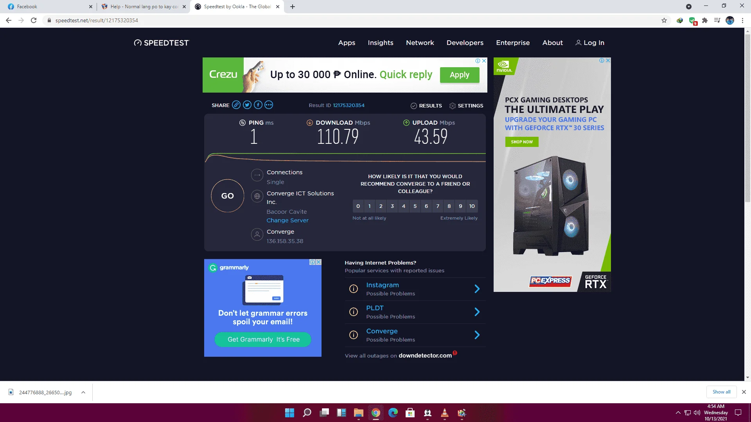
Task: Open the Chrome extensions puzzle icon
Action: (x=705, y=20)
